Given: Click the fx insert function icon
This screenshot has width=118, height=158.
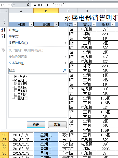Looking at the screenshot, I should pos(28,5).
